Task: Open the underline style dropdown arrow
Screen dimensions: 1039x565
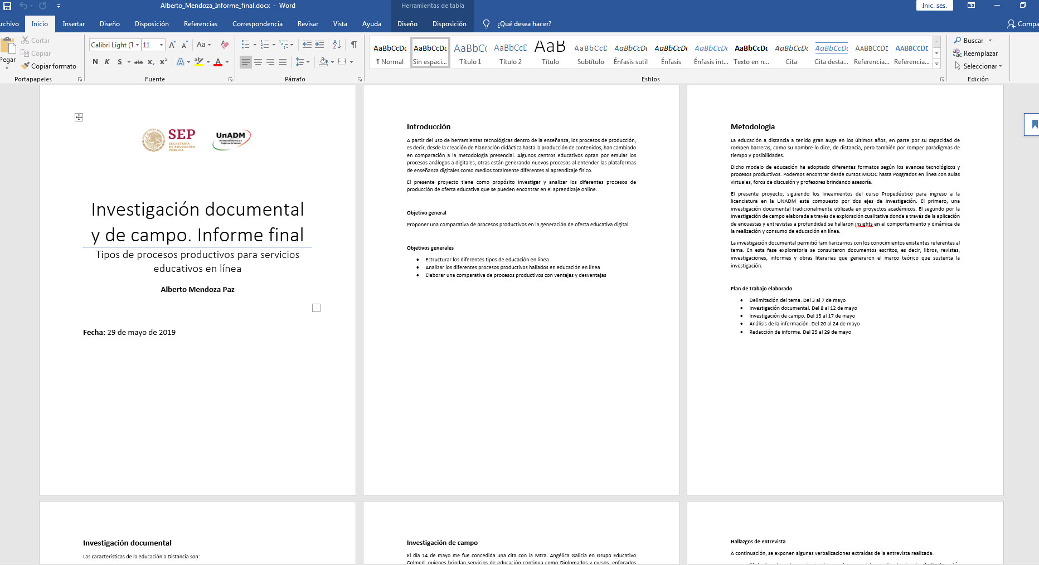Action: click(x=129, y=62)
